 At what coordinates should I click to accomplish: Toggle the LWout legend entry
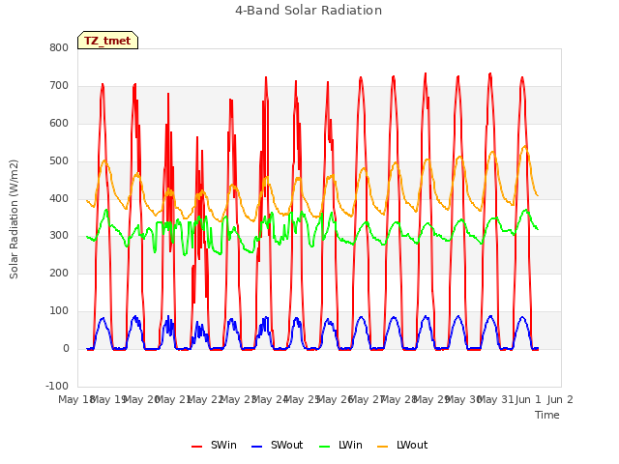[402, 445]
